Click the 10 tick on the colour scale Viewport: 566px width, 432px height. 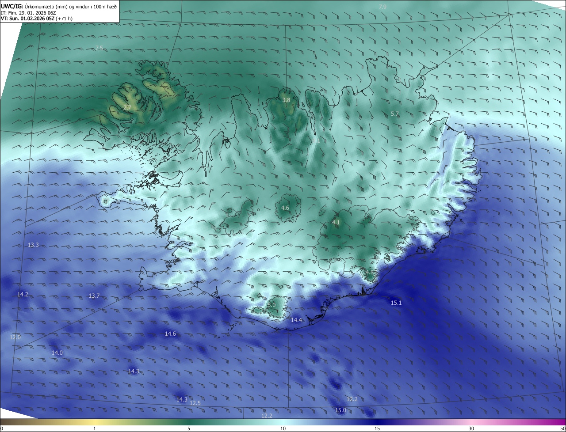coord(283,428)
